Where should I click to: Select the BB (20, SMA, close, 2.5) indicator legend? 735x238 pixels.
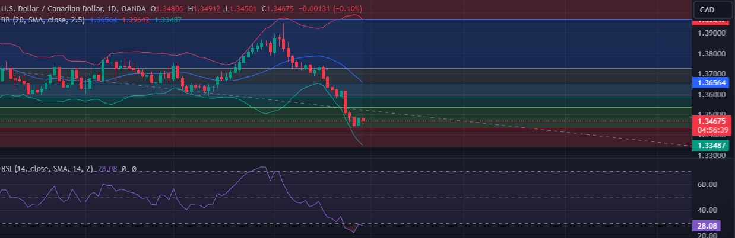[x=43, y=20]
